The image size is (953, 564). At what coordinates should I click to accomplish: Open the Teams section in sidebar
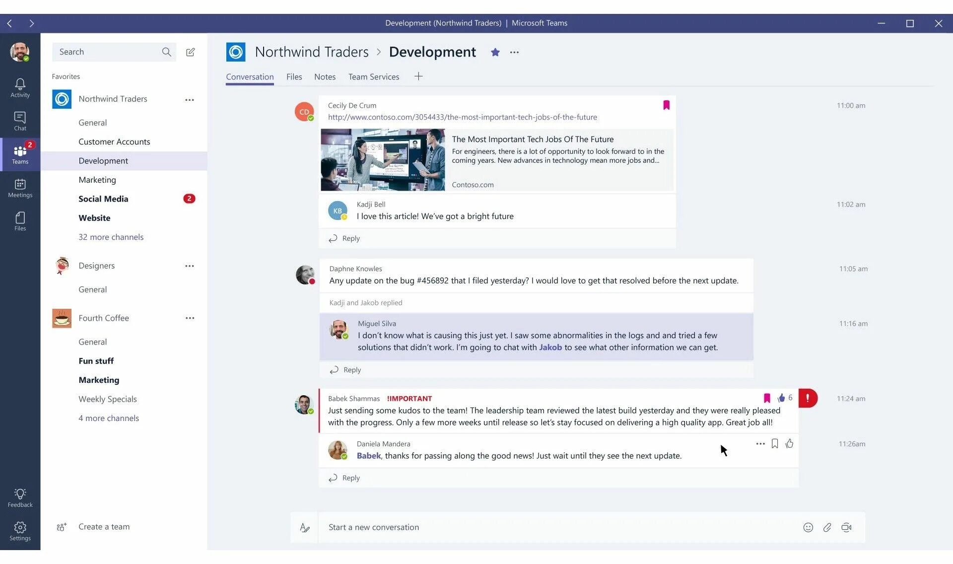click(x=20, y=154)
